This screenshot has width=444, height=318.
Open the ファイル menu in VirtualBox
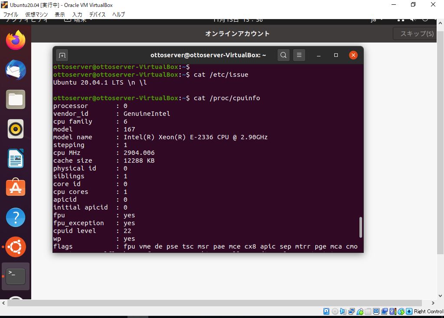10,14
